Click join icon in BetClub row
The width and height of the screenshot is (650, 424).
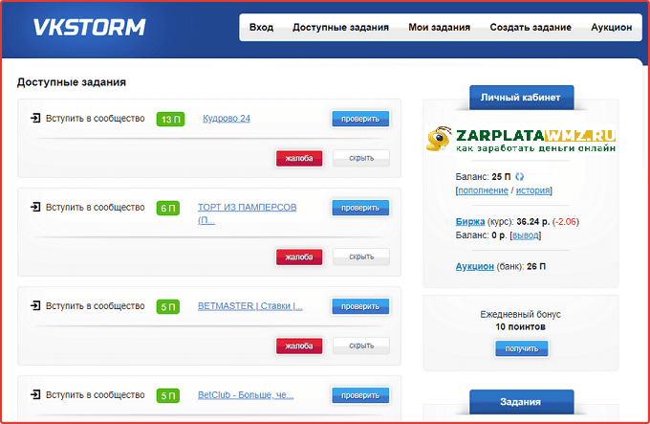tap(35, 394)
